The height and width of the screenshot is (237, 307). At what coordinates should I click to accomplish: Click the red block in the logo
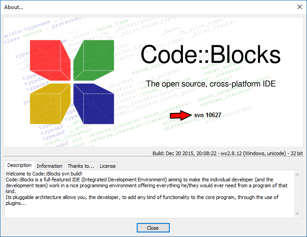coord(49,59)
